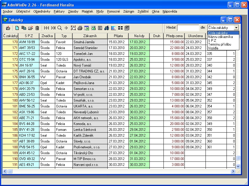Jump to last record icon

click(x=53, y=28)
